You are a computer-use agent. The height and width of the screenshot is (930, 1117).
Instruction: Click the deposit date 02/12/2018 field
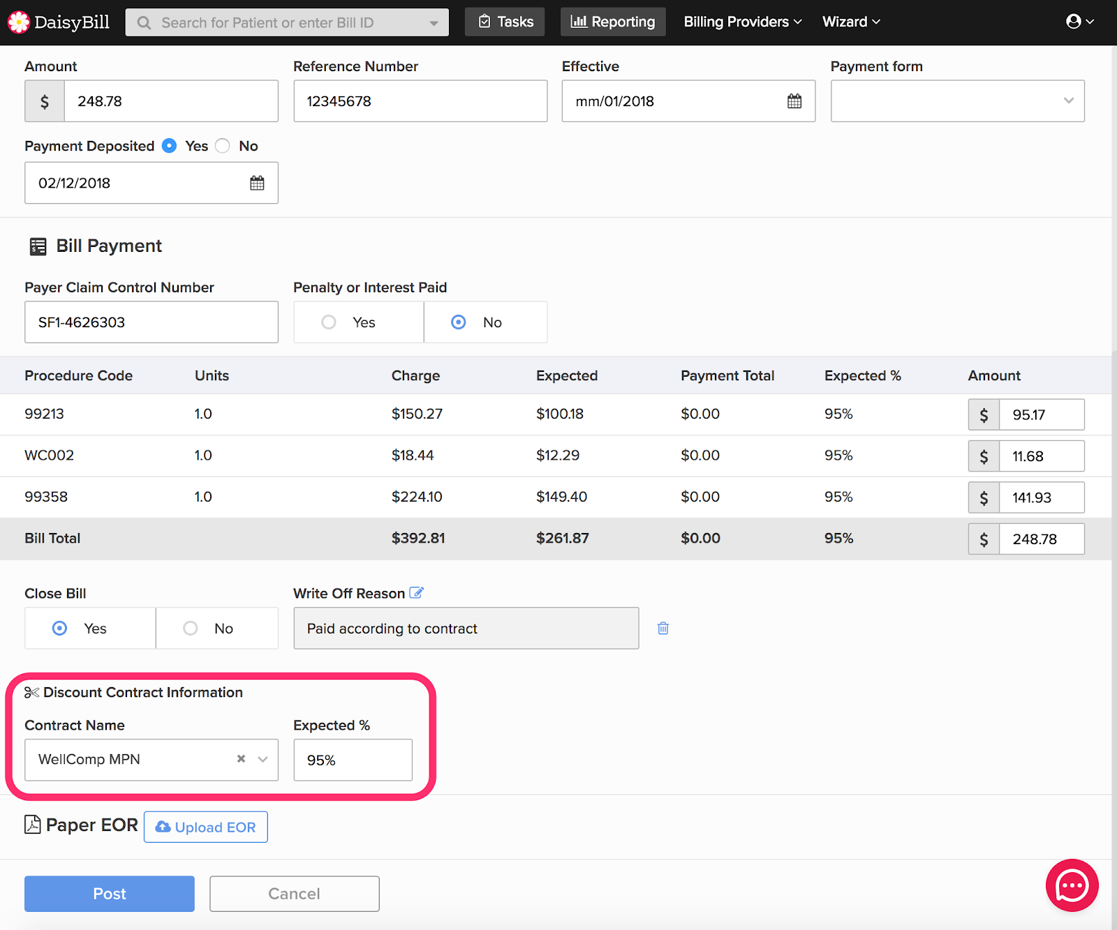[x=151, y=183]
